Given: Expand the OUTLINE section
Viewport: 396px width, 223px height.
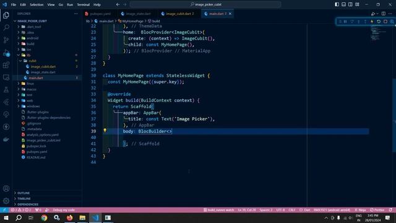Looking at the screenshot, I should (47, 193).
